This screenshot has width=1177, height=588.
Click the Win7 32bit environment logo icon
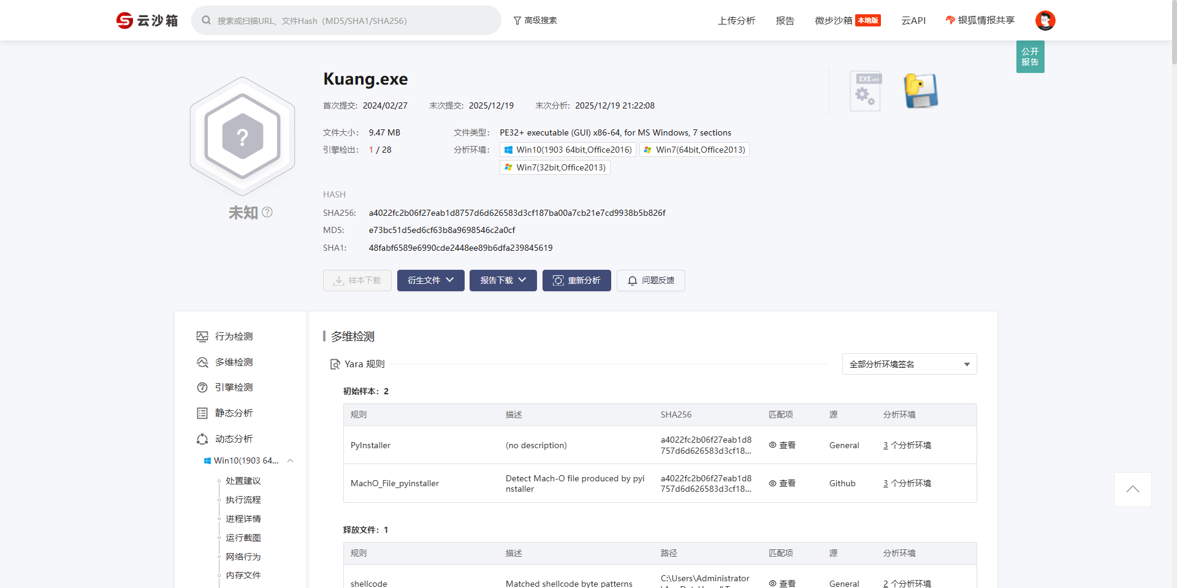[508, 167]
